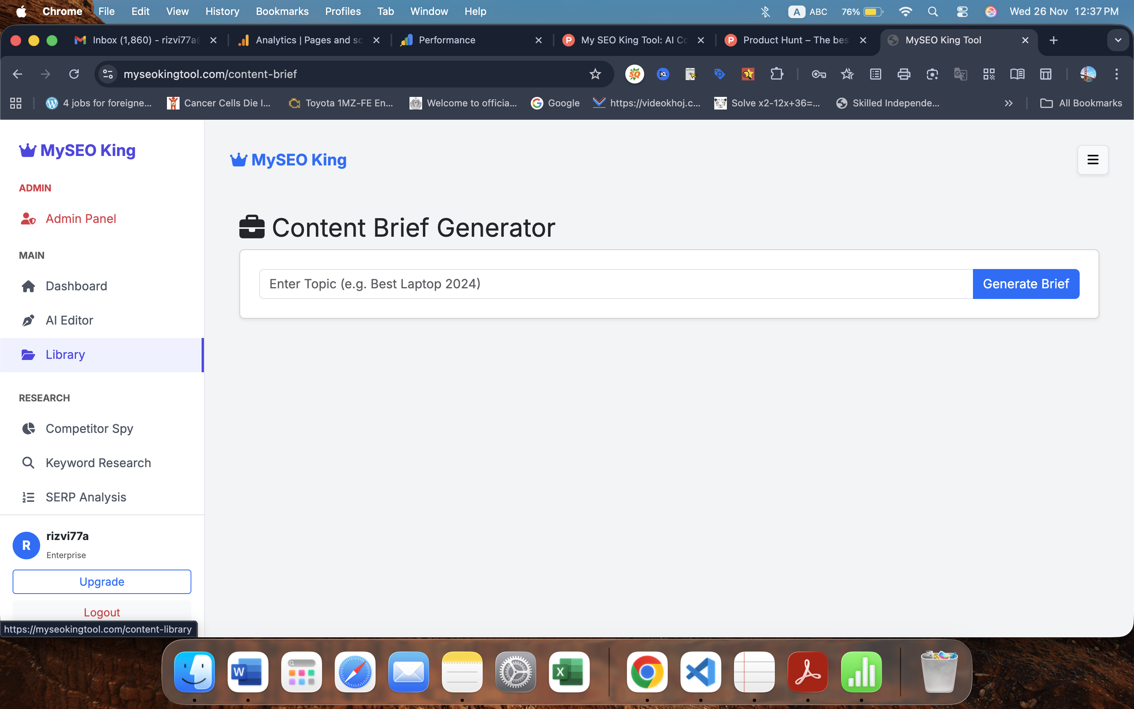Expand the hidden bookmarks overflow chevron

click(1008, 103)
